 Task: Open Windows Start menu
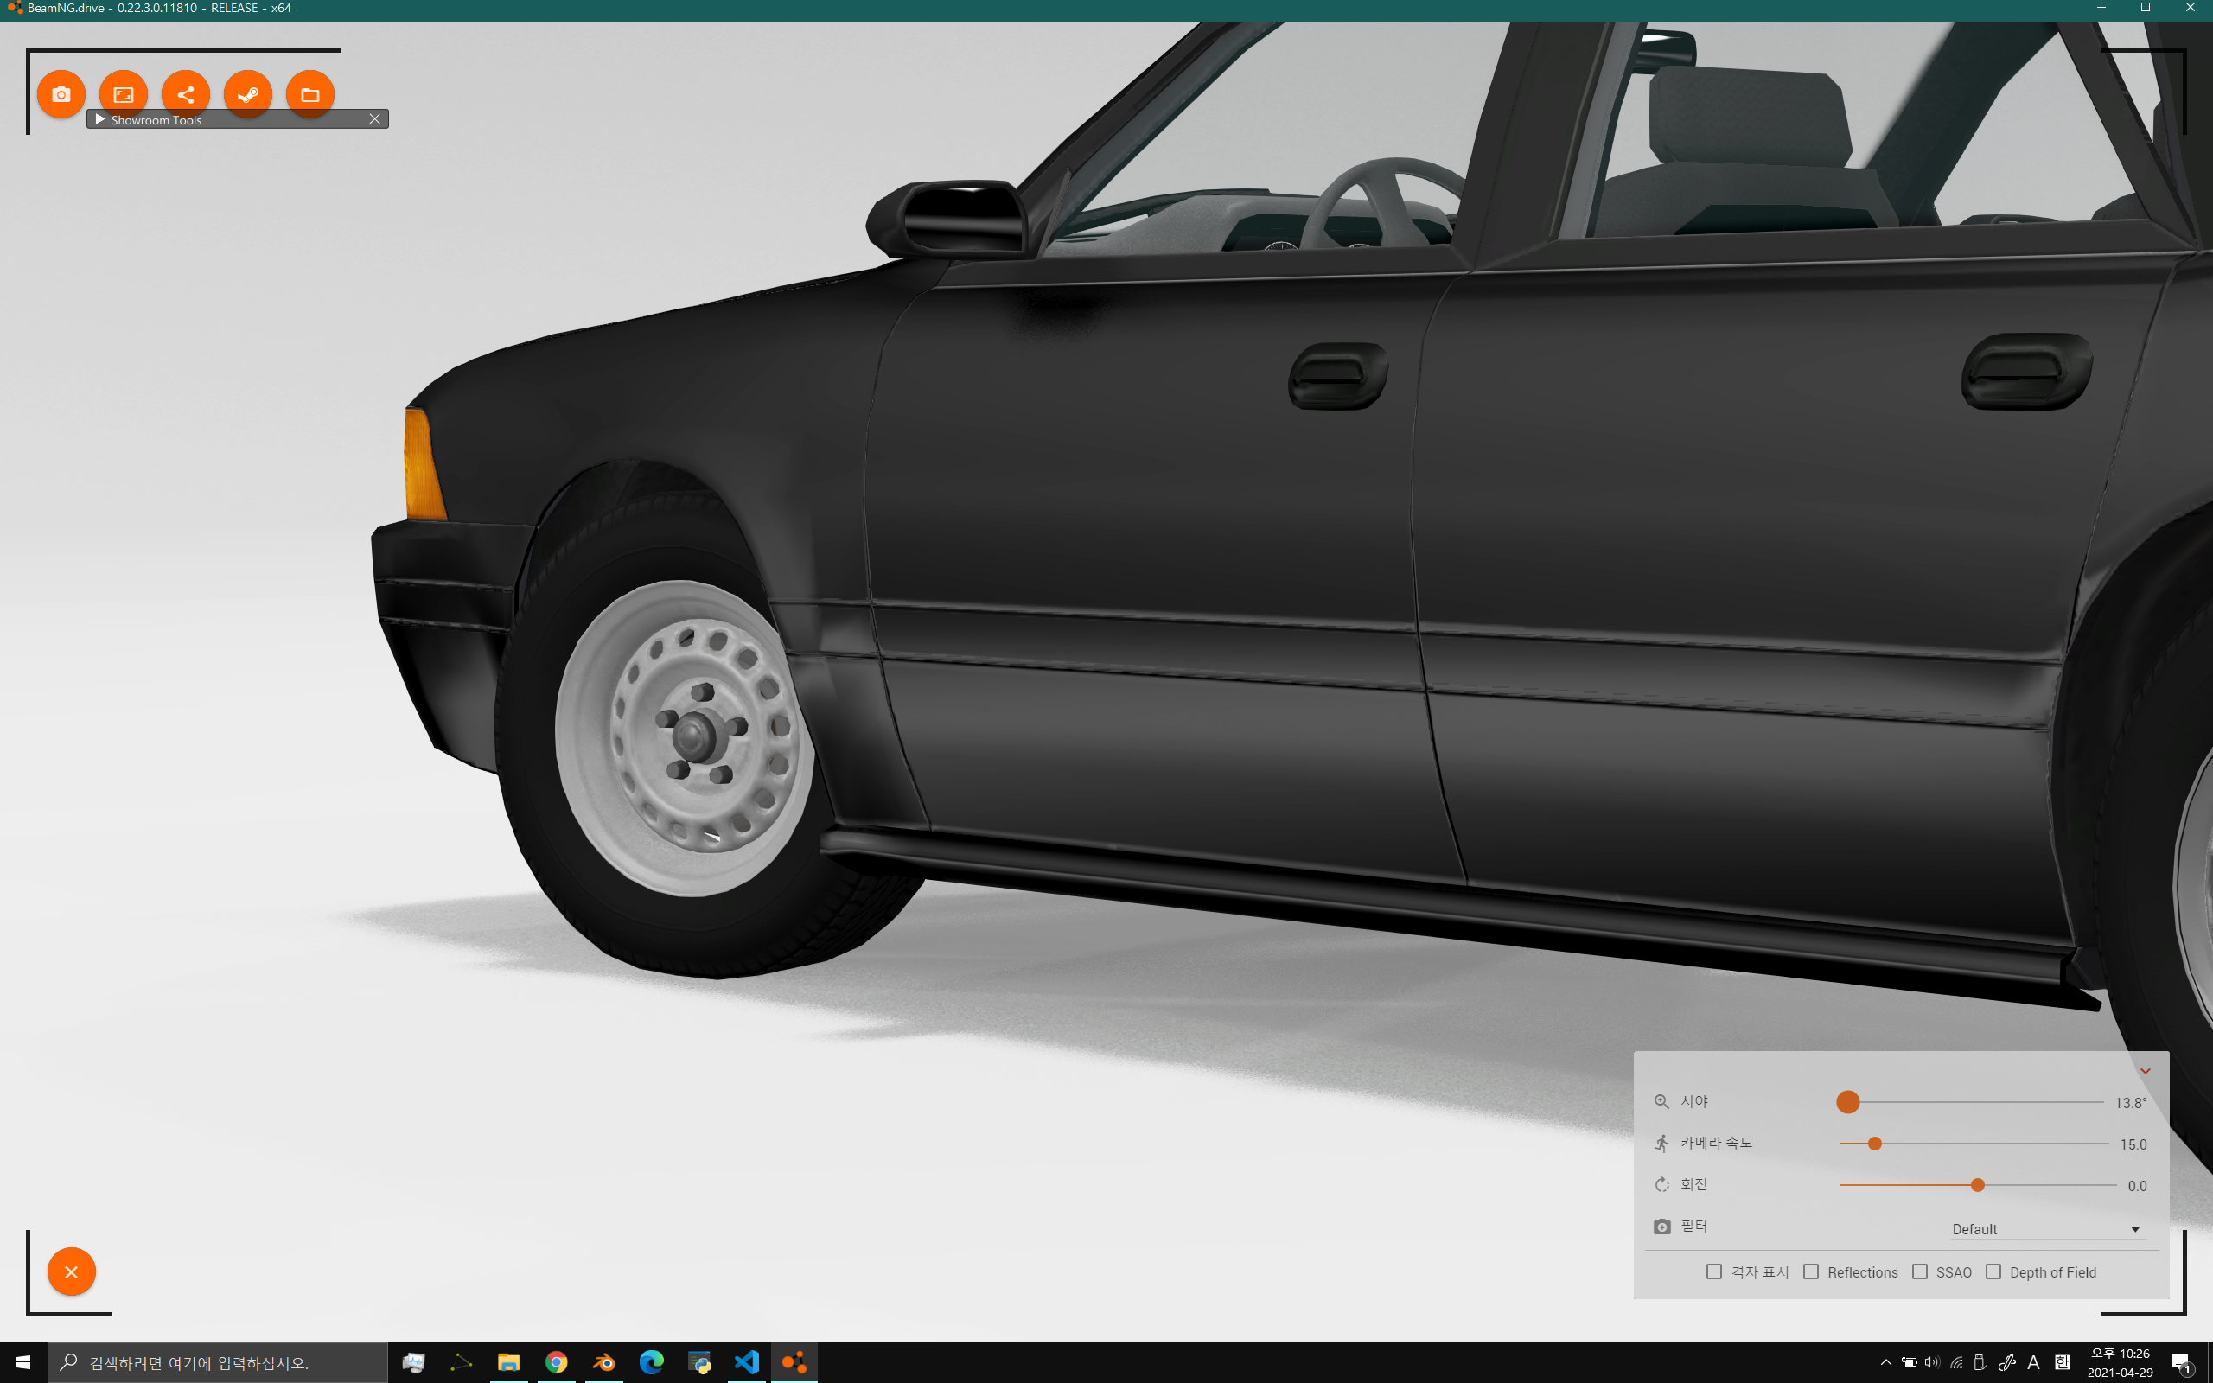(22, 1362)
